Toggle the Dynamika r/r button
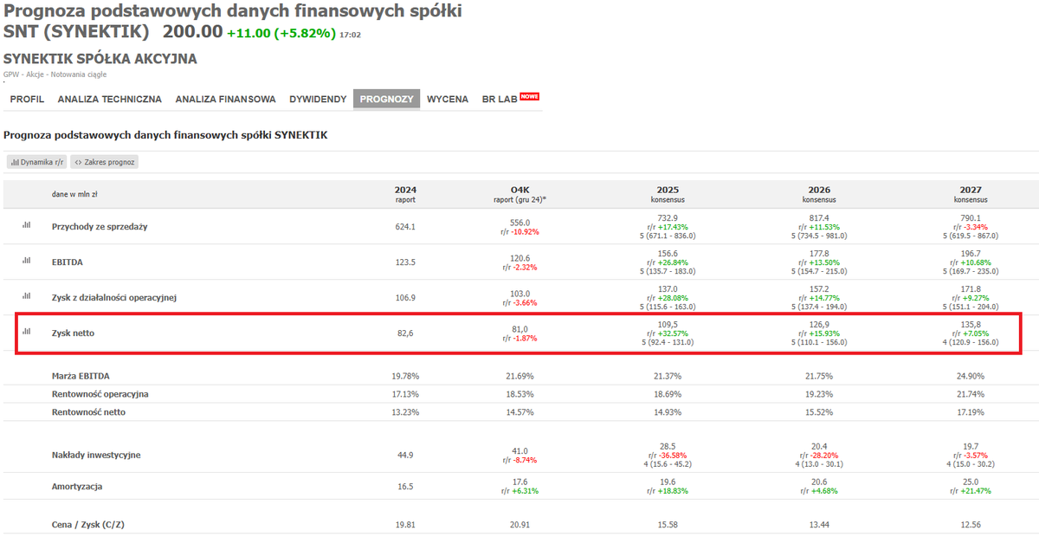1039x537 pixels. [37, 162]
